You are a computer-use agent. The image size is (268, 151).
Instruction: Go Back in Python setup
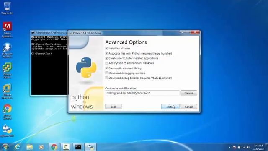pyautogui.click(x=113, y=107)
